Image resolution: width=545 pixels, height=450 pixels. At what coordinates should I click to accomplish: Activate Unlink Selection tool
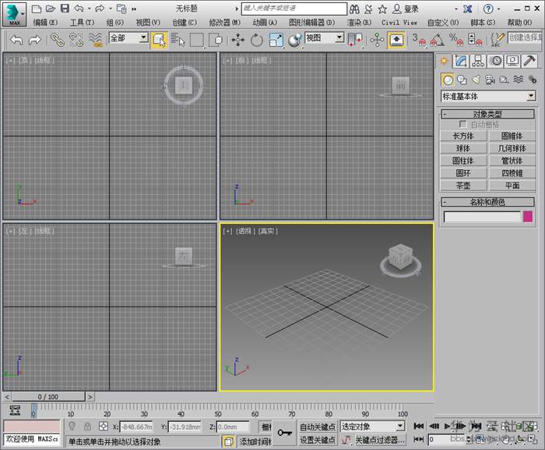[x=76, y=40]
